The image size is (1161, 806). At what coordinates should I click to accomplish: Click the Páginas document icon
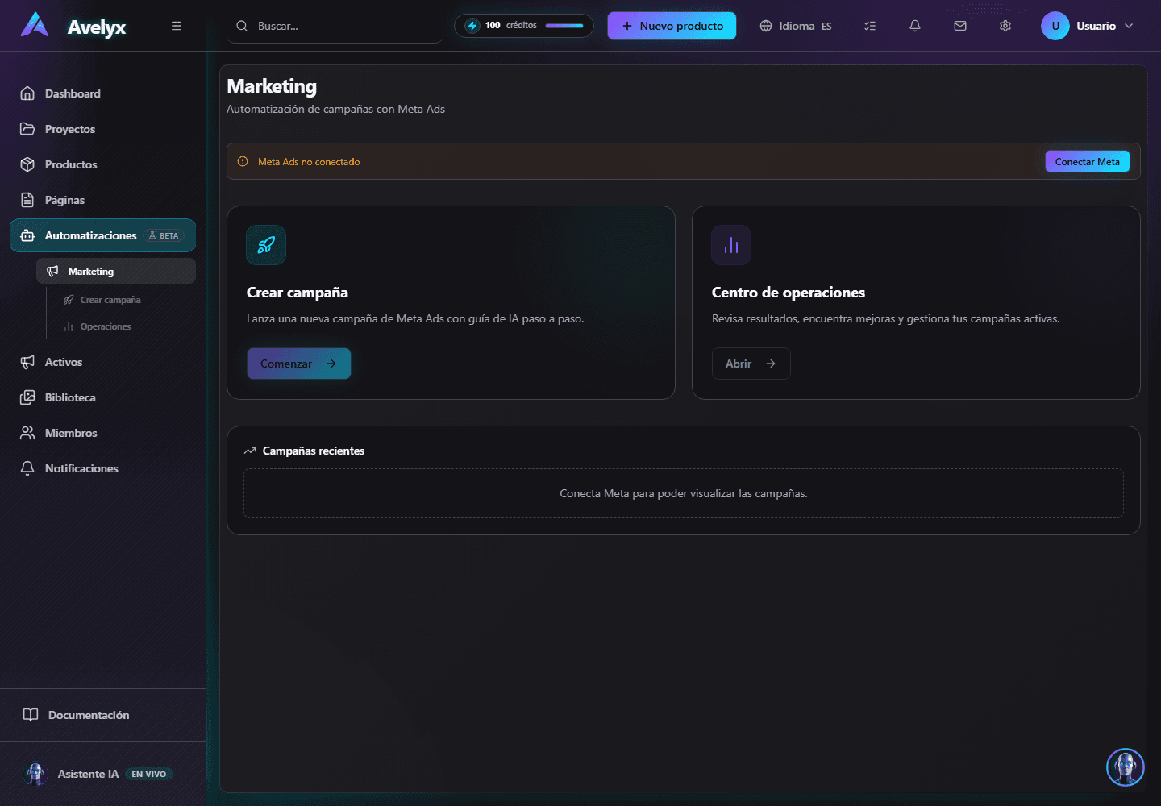pos(27,200)
